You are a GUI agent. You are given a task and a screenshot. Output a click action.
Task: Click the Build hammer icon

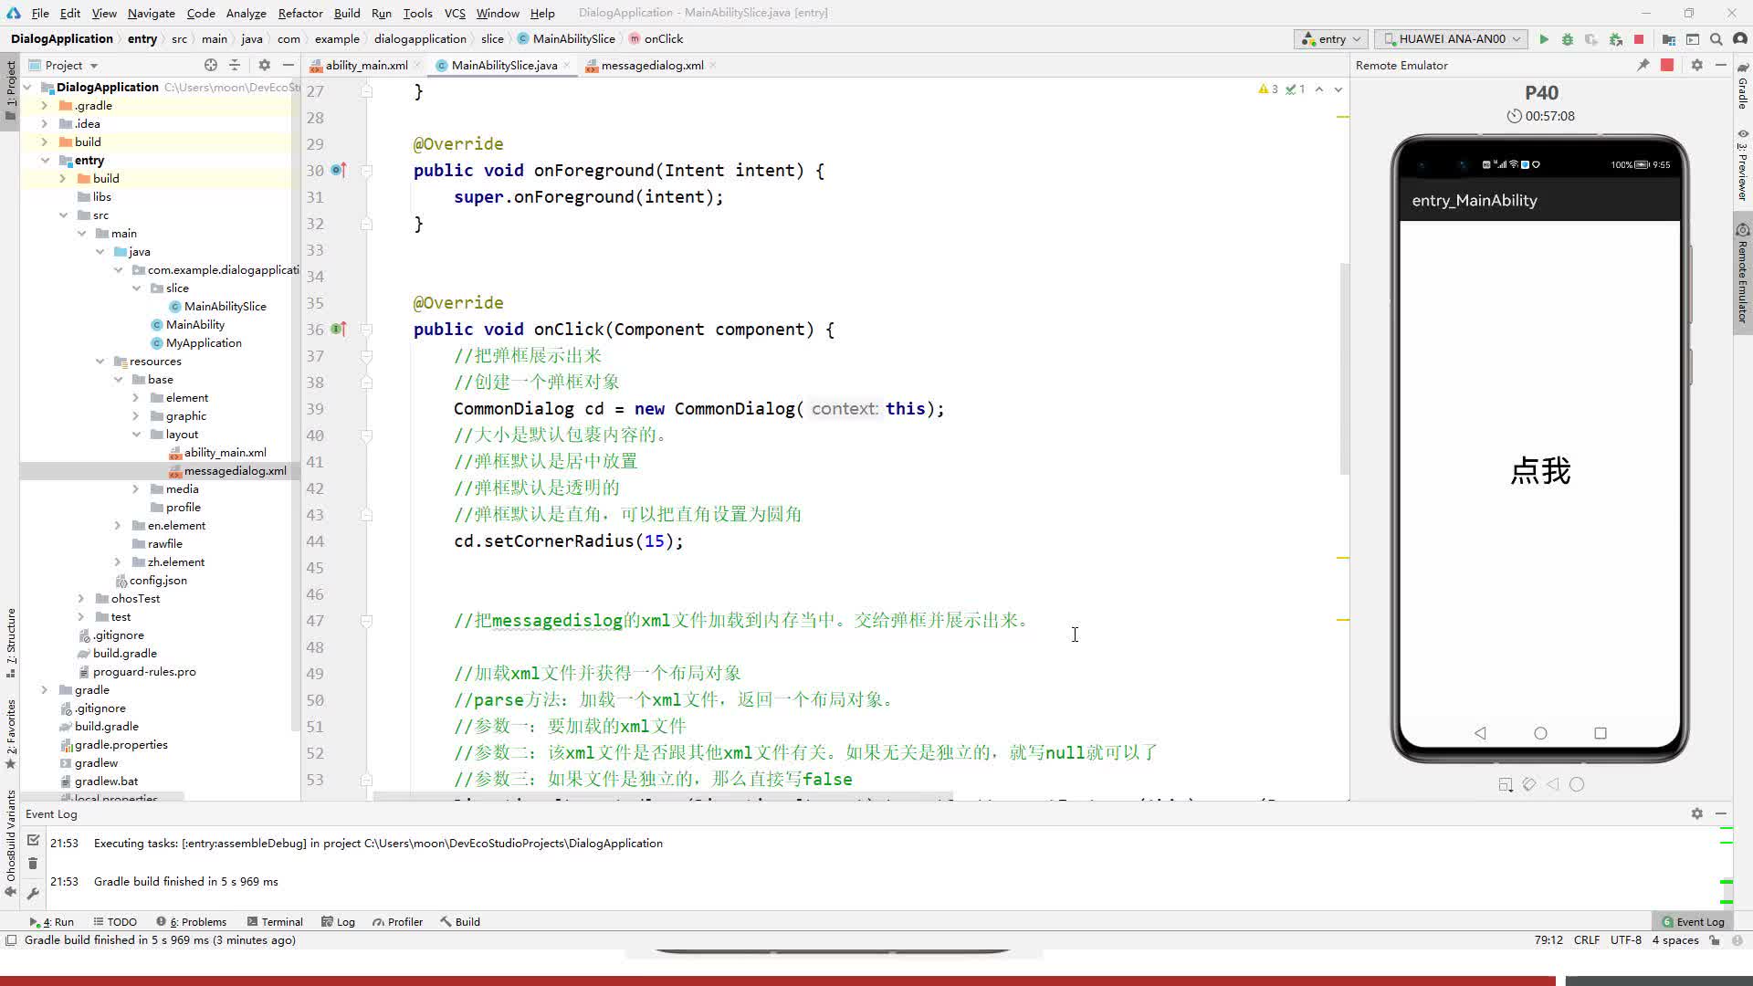coord(445,921)
